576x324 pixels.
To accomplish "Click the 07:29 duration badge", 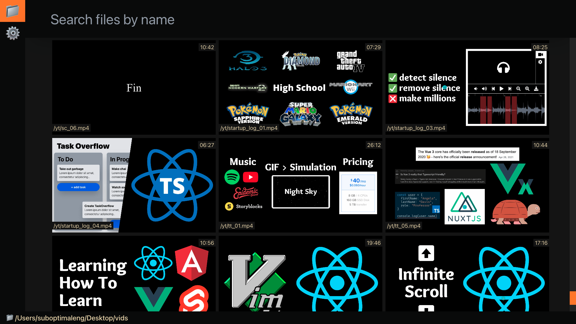I will [373, 47].
